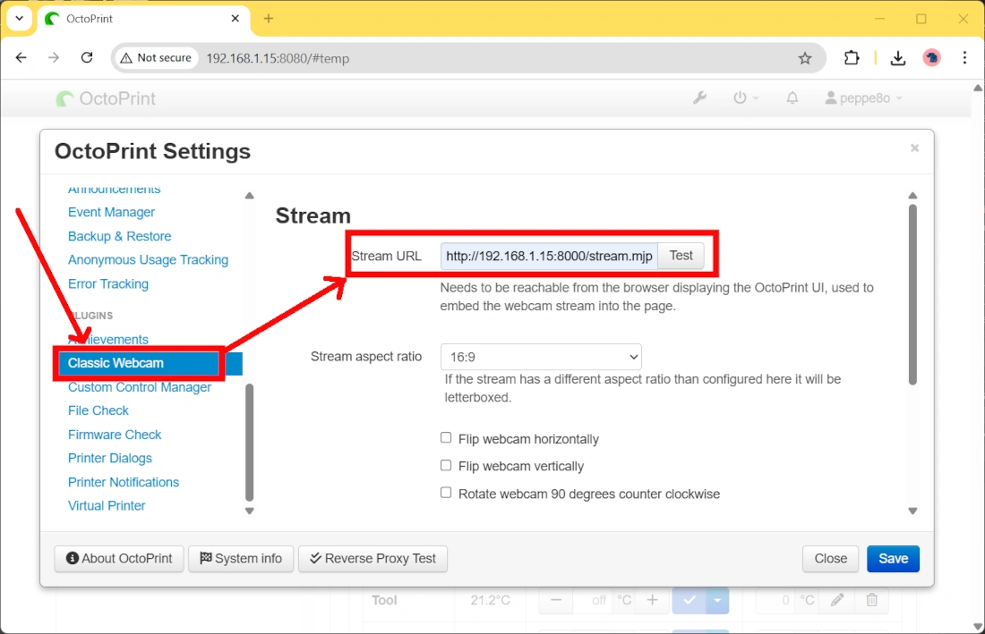The height and width of the screenshot is (634, 985).
Task: Open Event Manager settings section
Action: click(x=111, y=212)
